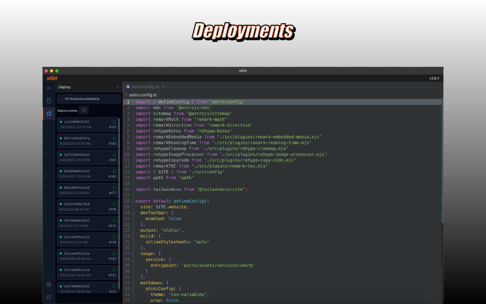The height and width of the screenshot is (304, 486).
Task: Switch to the astro.config.ts editor tab
Action: pos(145,87)
